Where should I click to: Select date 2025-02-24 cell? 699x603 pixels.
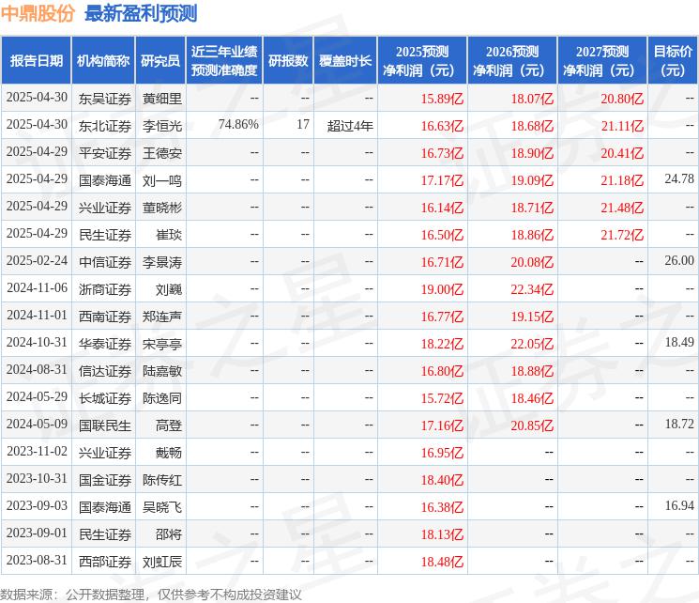[37, 261]
